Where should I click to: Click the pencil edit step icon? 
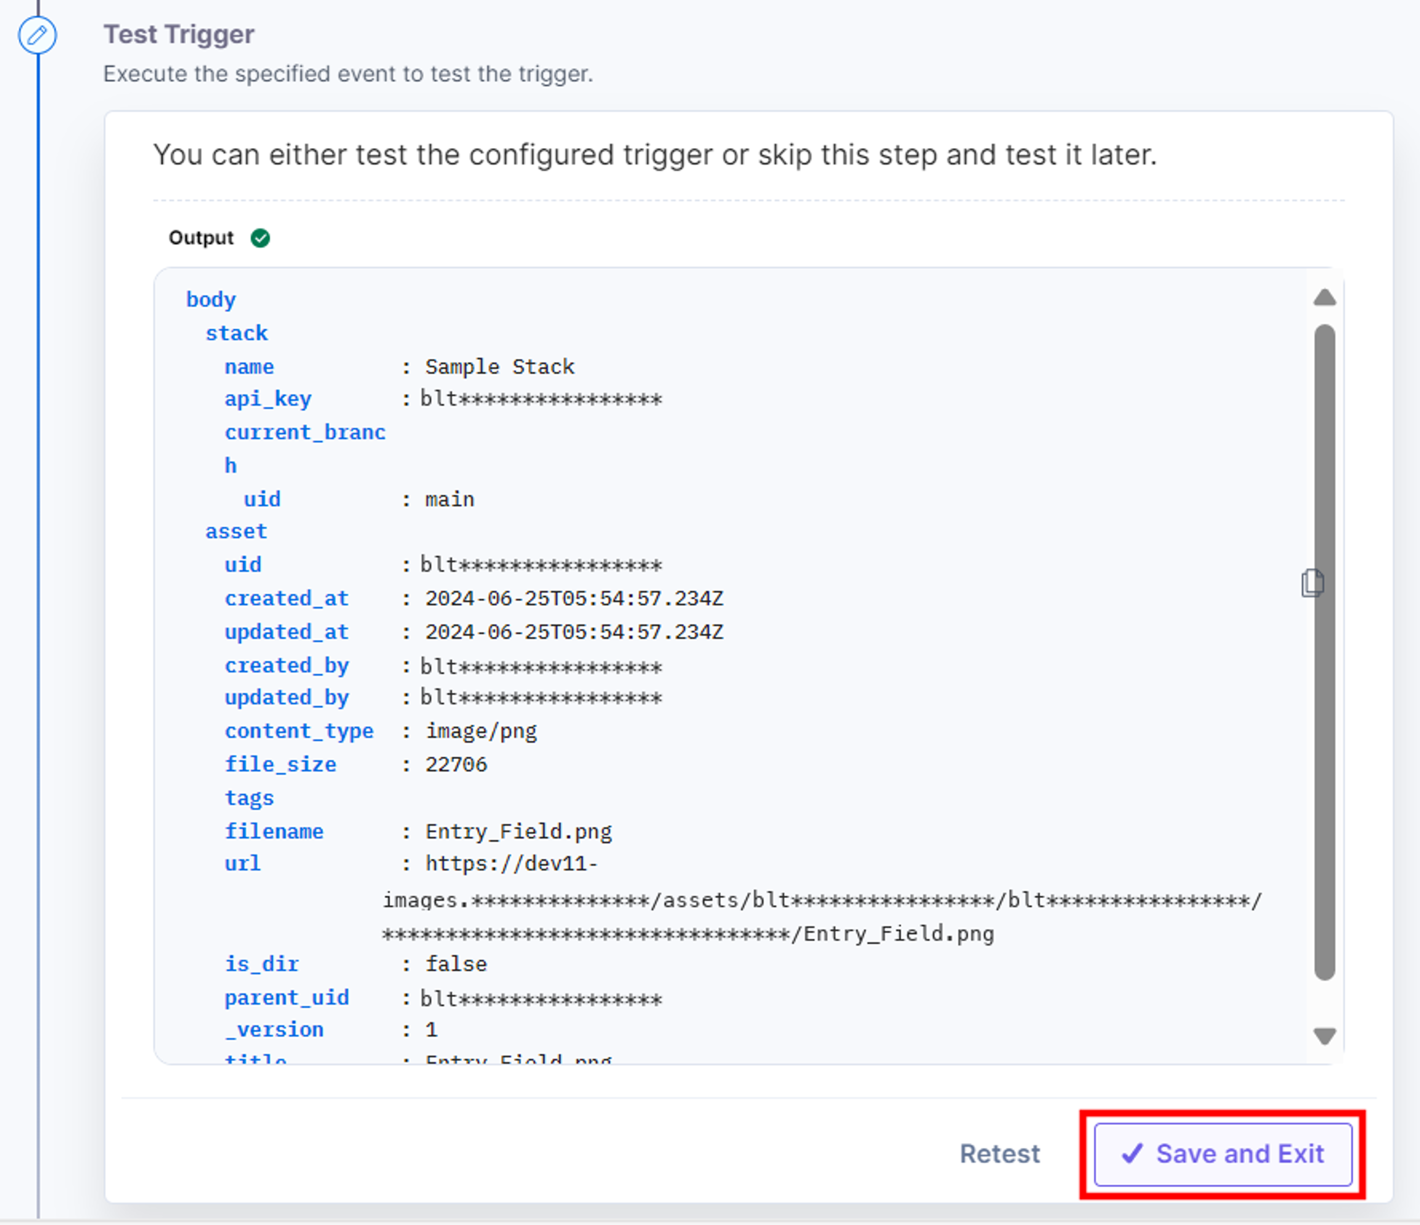tap(37, 35)
